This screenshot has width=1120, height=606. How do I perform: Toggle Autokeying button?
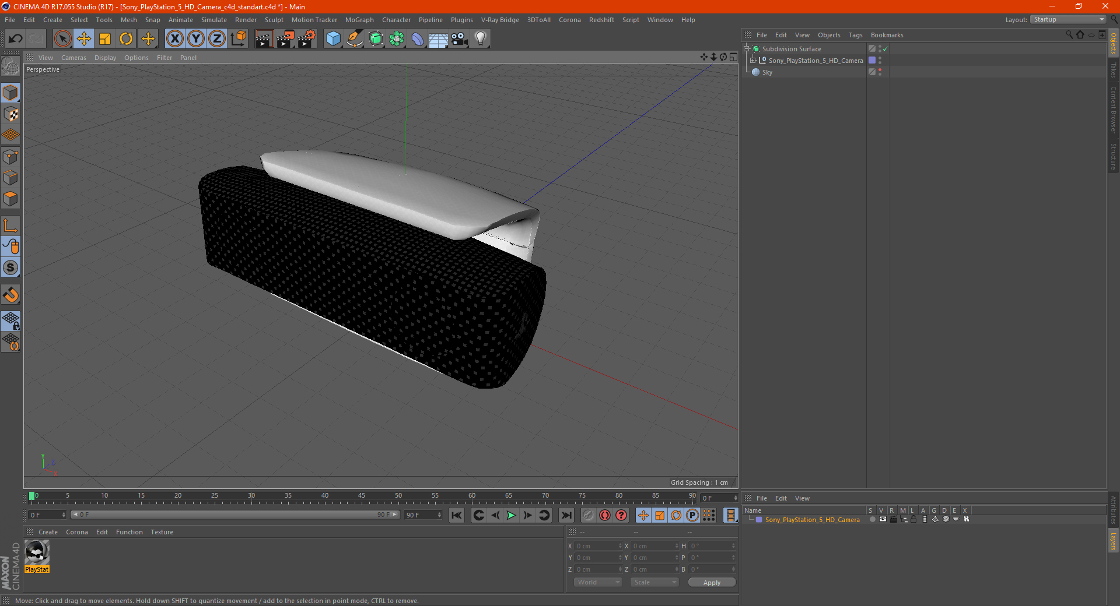[x=605, y=515]
